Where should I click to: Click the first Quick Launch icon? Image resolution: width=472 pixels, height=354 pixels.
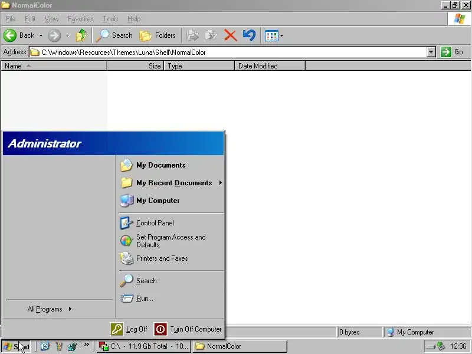[45, 346]
